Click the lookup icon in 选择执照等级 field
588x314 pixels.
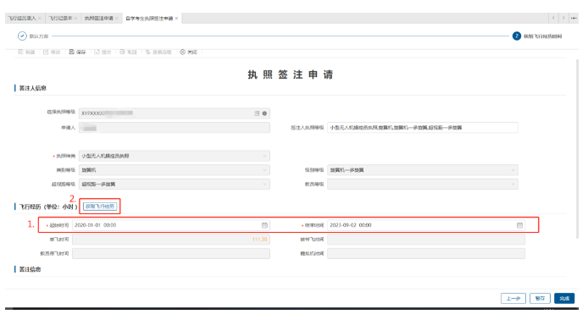pos(257,113)
